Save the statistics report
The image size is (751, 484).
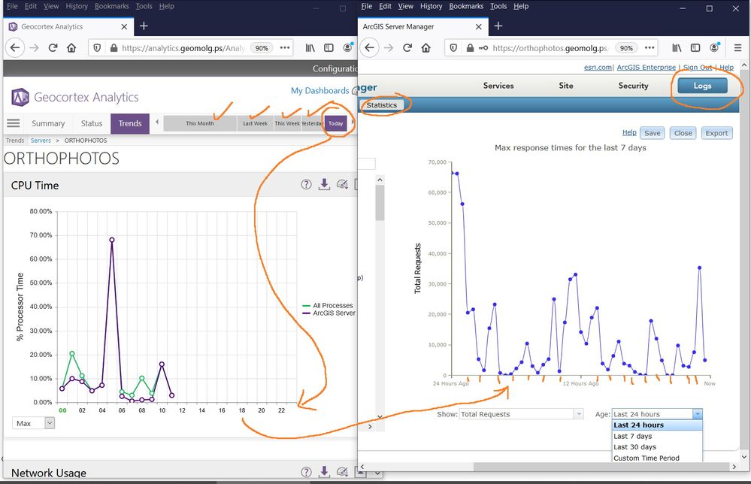pos(652,133)
